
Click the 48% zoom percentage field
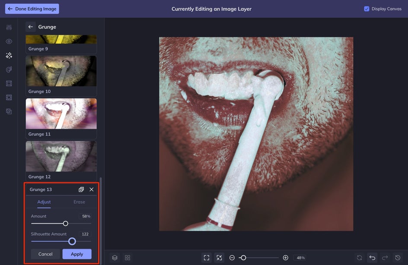[x=300, y=258]
